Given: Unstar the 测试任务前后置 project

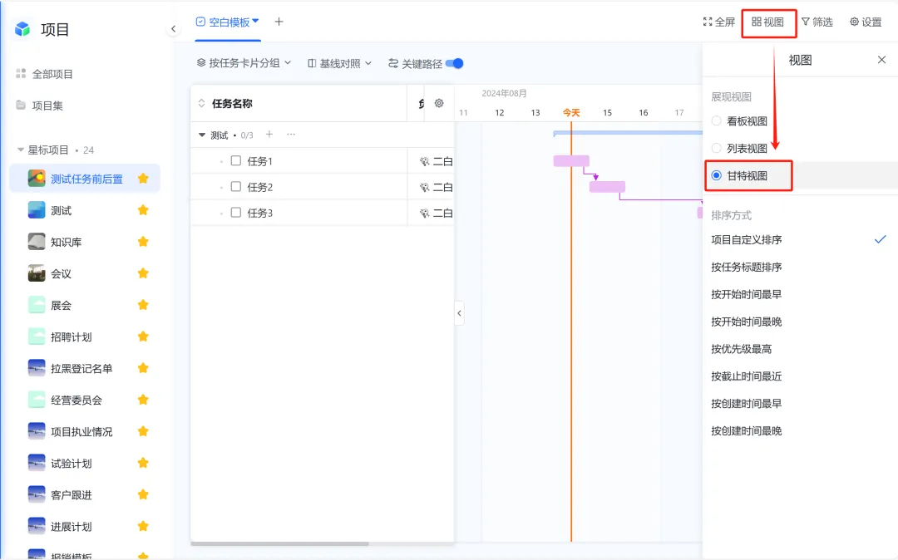Looking at the screenshot, I should [143, 179].
